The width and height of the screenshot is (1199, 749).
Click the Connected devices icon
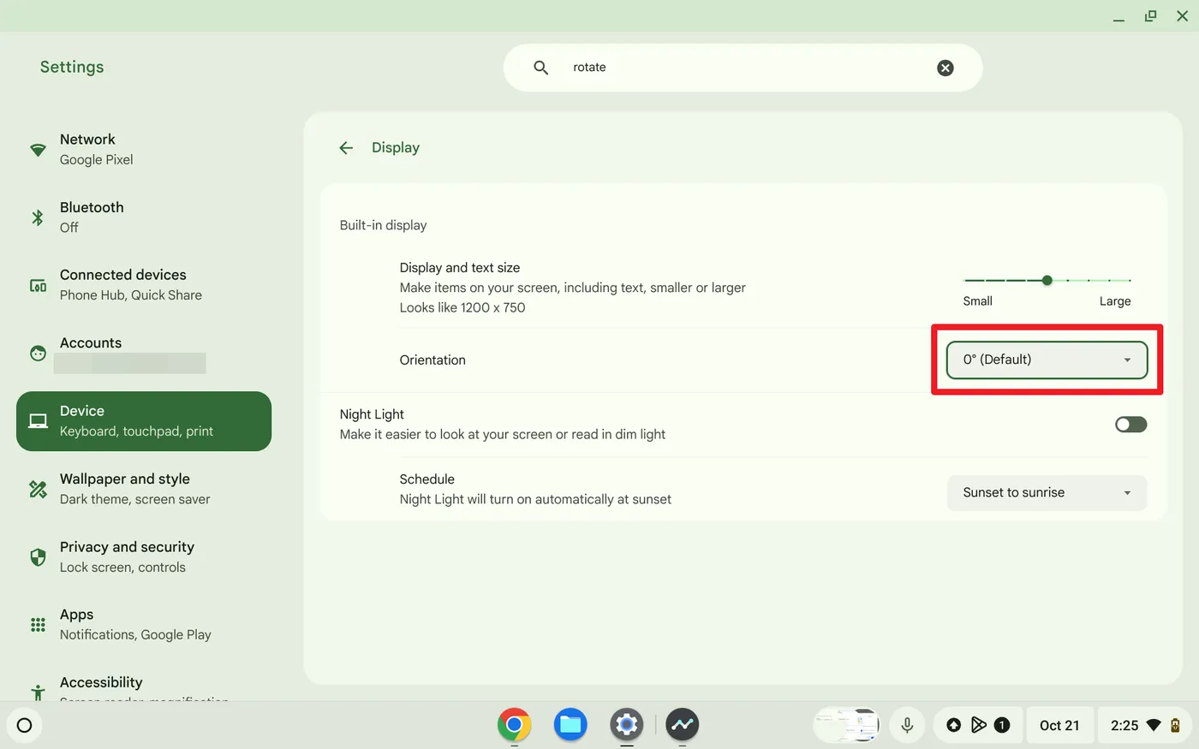point(38,285)
